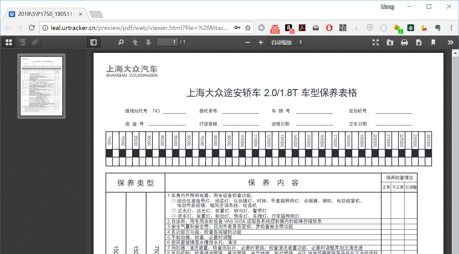The height and width of the screenshot is (254, 459).
Task: Open the Chrome three-dot menu
Action: click(x=451, y=28)
